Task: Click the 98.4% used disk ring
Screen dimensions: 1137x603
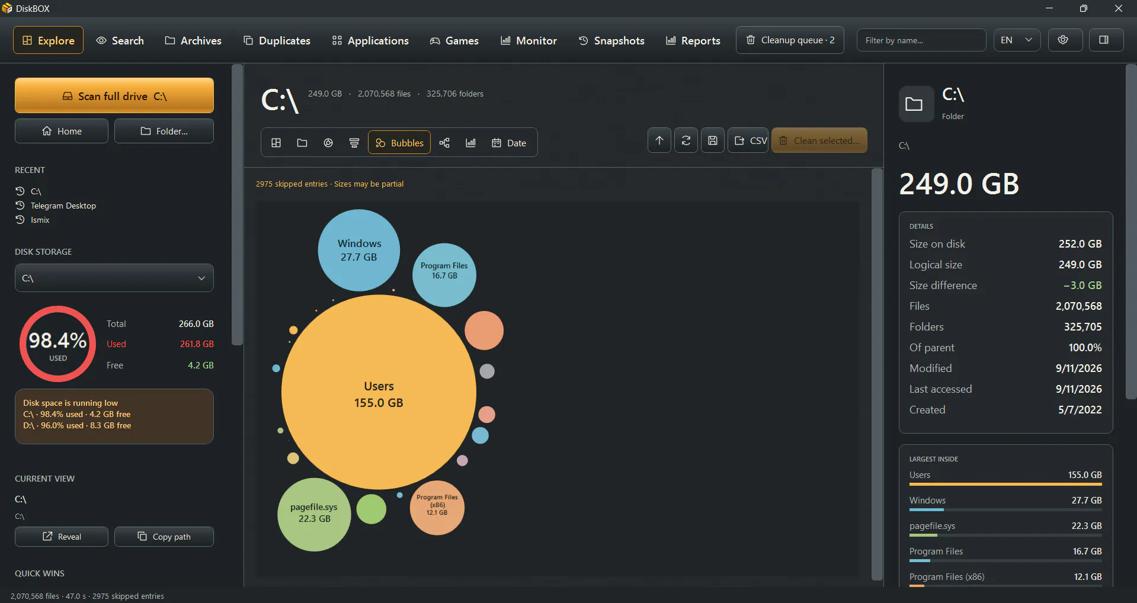Action: tap(57, 344)
